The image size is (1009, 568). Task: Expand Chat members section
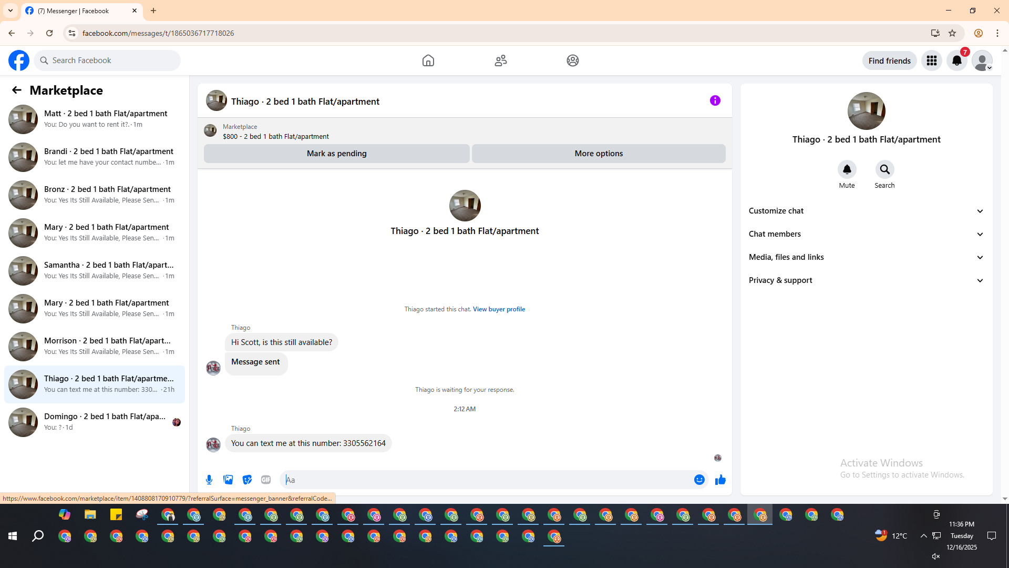click(867, 234)
